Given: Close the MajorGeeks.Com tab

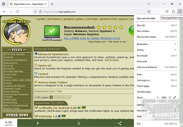Looking at the screenshot, I should click(x=45, y=4).
